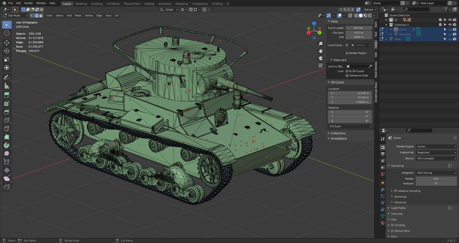Activate the Rotate tool
The width and height of the screenshot is (459, 243).
pyautogui.click(x=7, y=51)
